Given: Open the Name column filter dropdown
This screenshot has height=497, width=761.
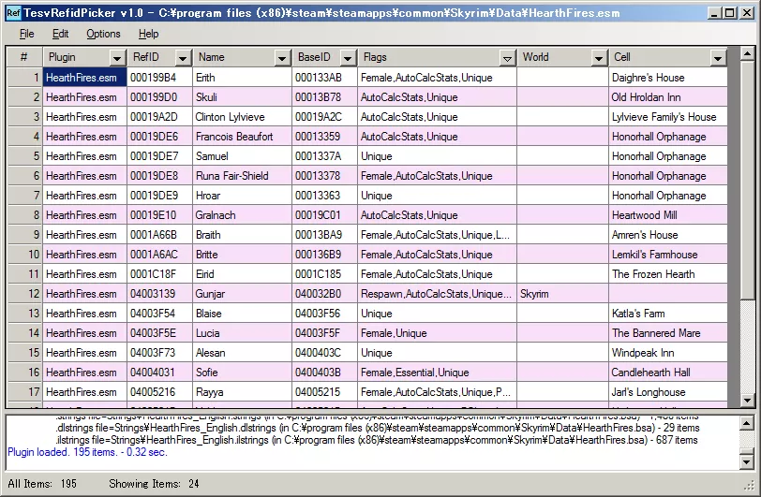Looking at the screenshot, I should tap(281, 58).
